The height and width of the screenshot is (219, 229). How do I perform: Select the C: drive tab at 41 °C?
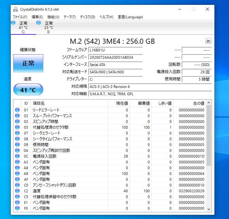(23, 27)
